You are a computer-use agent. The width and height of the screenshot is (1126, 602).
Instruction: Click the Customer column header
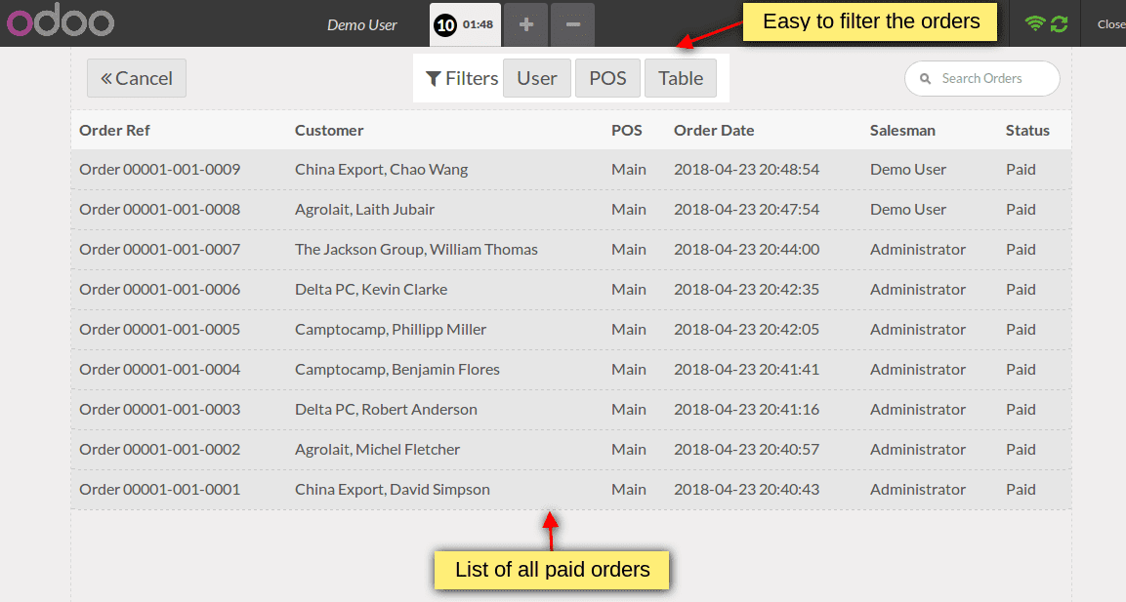329,131
